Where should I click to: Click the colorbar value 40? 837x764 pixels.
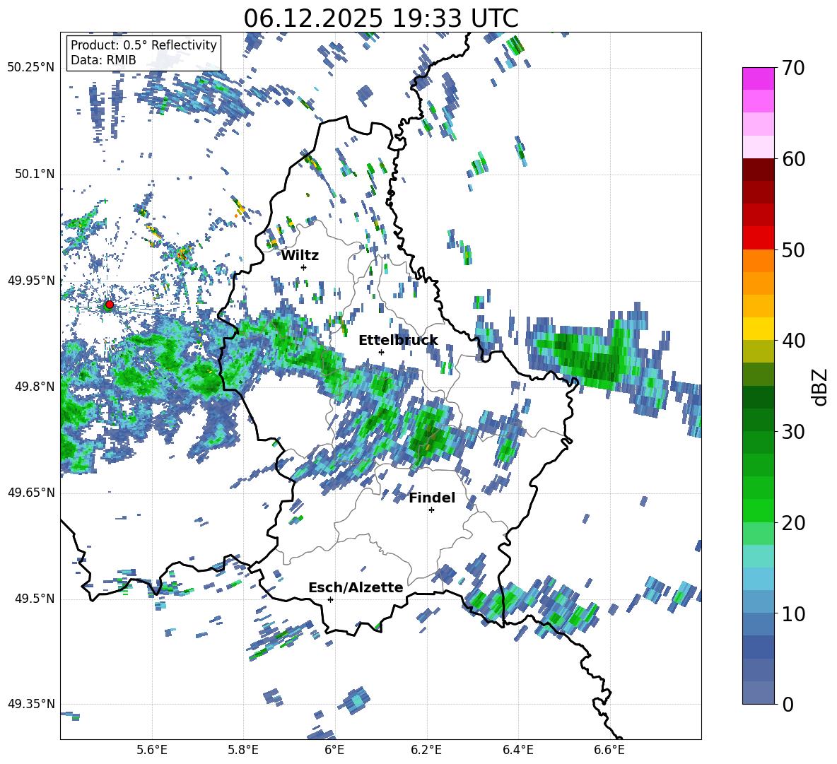793,341
